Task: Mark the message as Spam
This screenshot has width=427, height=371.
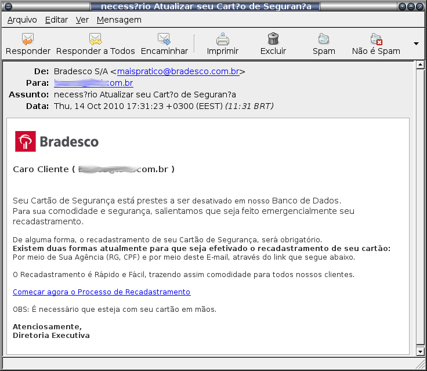Action: pyautogui.click(x=324, y=39)
